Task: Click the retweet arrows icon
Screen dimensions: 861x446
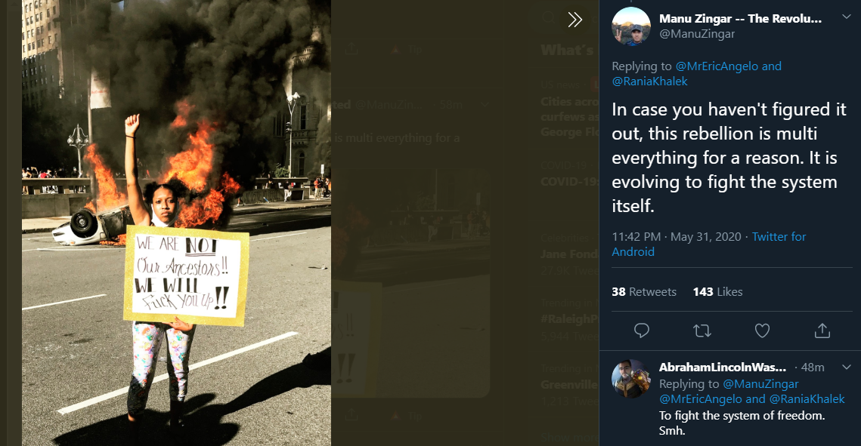Action: click(x=701, y=331)
